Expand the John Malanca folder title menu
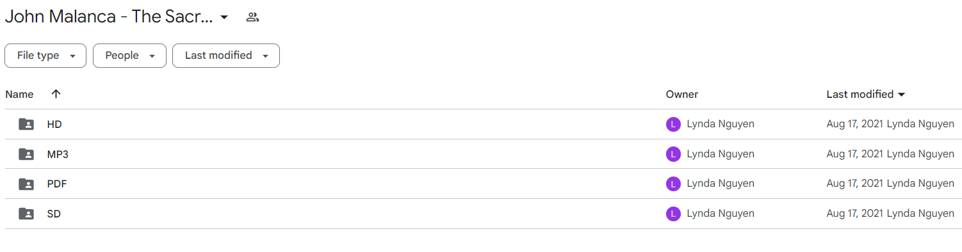 pos(224,17)
